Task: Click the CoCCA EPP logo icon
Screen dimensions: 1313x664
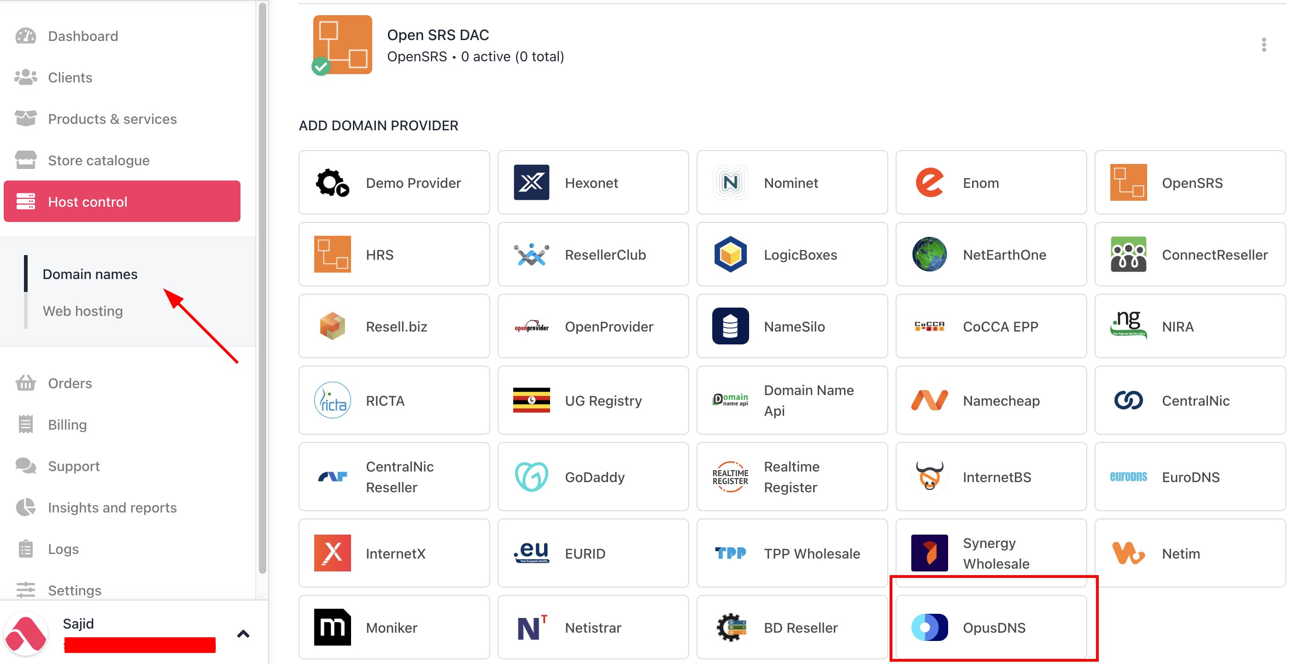Action: (930, 326)
